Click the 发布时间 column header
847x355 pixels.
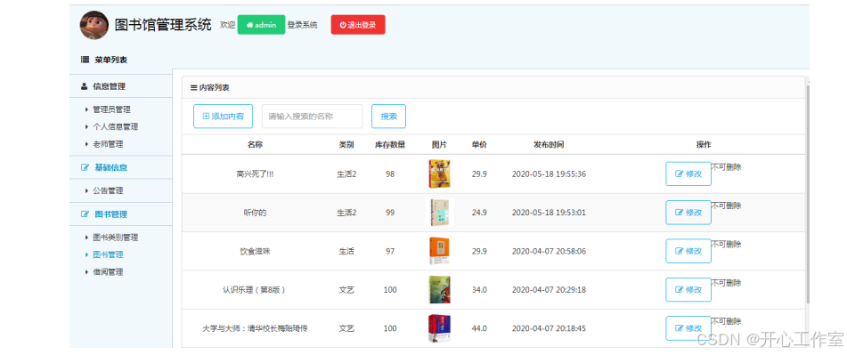click(549, 145)
